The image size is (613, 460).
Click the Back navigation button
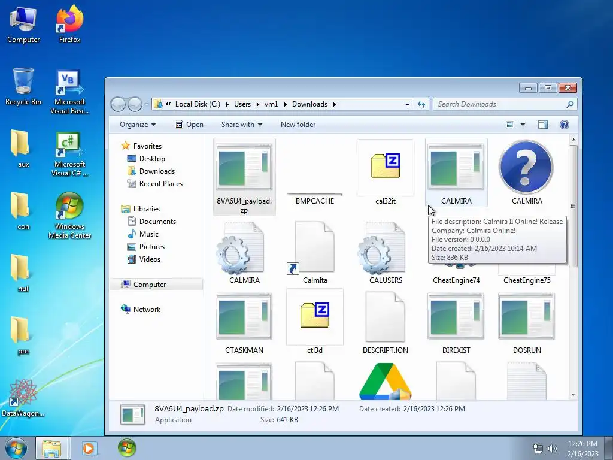point(118,104)
